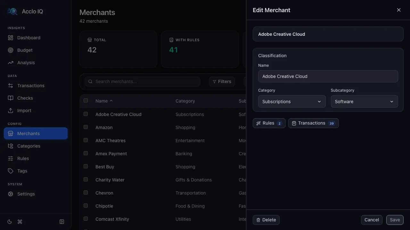
Task: Open Settings from the sidebar
Action: point(36,194)
